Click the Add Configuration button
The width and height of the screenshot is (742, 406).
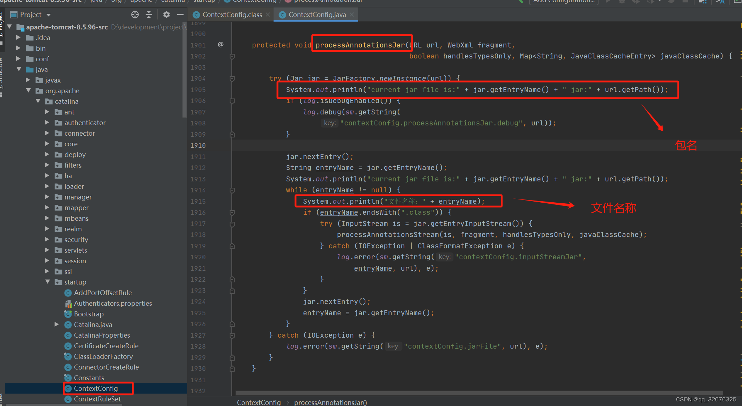pos(564,2)
